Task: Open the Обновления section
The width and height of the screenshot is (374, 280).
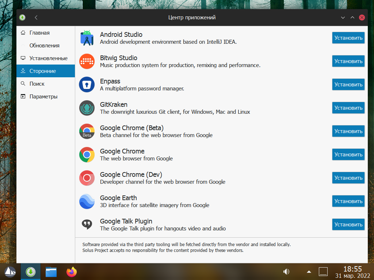Action: pos(46,46)
